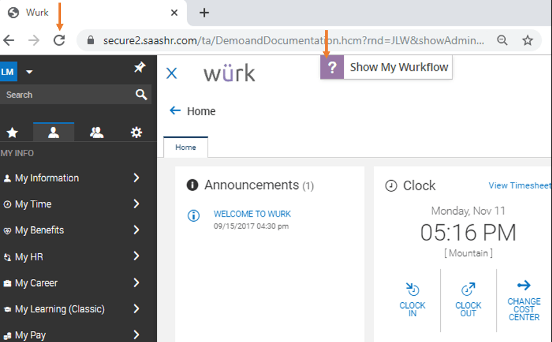The height and width of the screenshot is (342, 552).
Task: Open the My Info person tab
Action: 53,132
